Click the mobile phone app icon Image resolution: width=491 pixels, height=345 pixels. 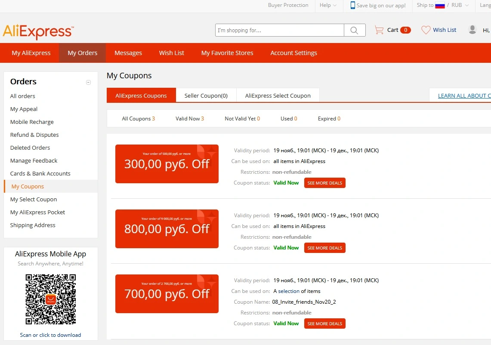352,5
